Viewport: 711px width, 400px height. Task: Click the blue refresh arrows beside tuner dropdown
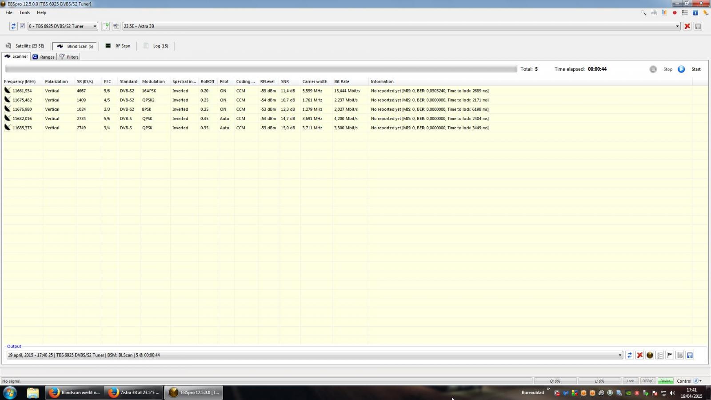pyautogui.click(x=13, y=26)
